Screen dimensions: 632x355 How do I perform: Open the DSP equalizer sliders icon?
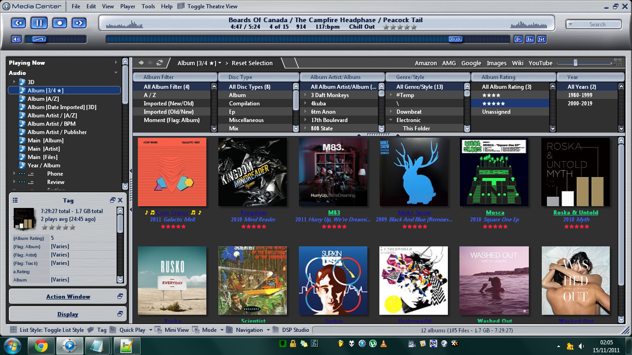coord(542,39)
